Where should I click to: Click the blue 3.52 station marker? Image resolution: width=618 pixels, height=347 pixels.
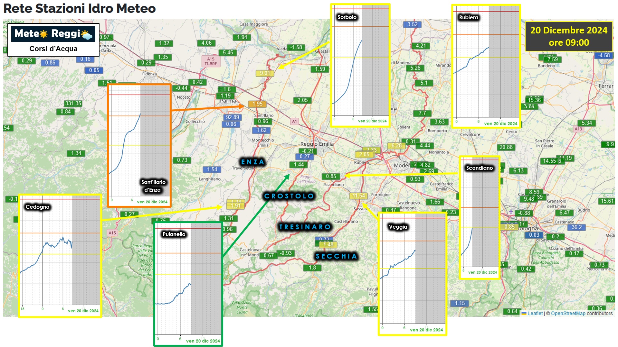click(412, 24)
